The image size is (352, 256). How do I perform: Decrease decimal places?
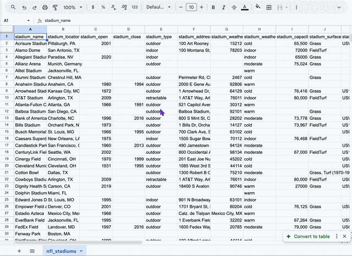click(x=113, y=7)
